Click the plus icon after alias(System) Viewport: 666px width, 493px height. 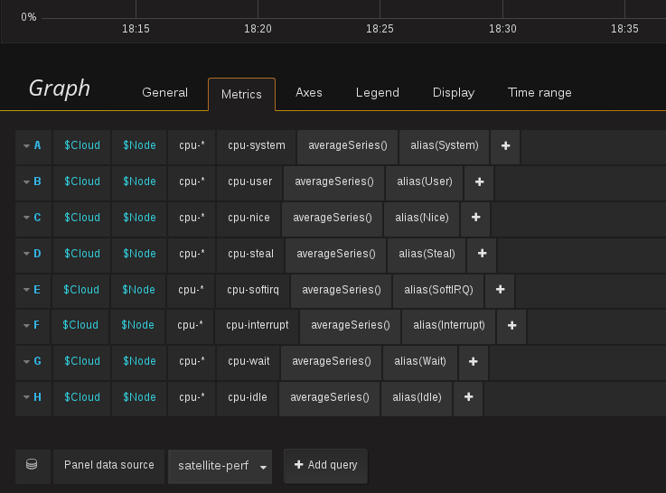tap(505, 146)
